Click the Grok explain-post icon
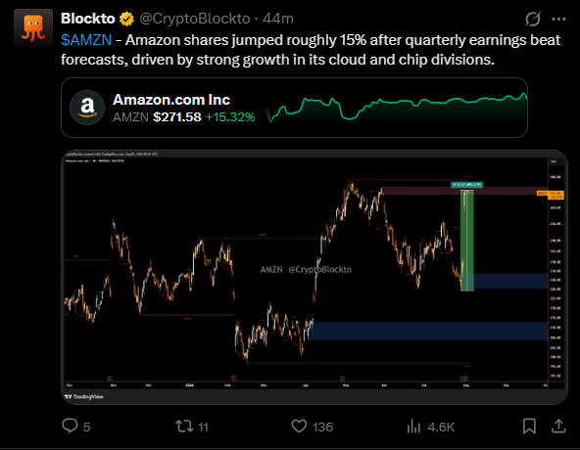This screenshot has width=580, height=450. [x=533, y=19]
